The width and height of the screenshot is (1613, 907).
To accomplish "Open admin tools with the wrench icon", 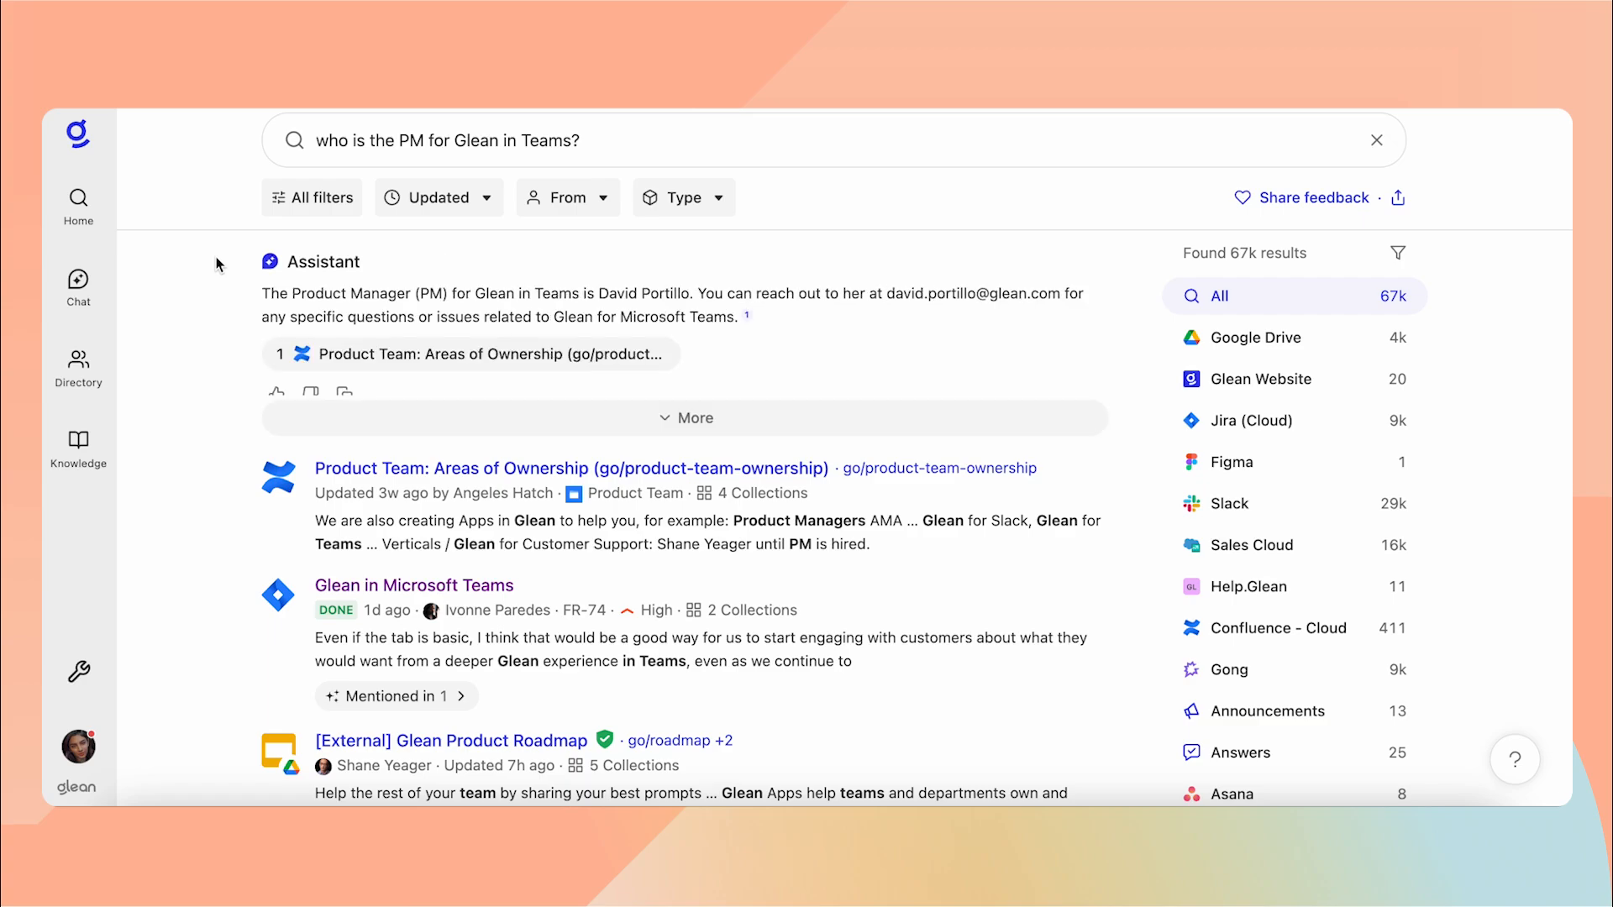I will coord(78,670).
